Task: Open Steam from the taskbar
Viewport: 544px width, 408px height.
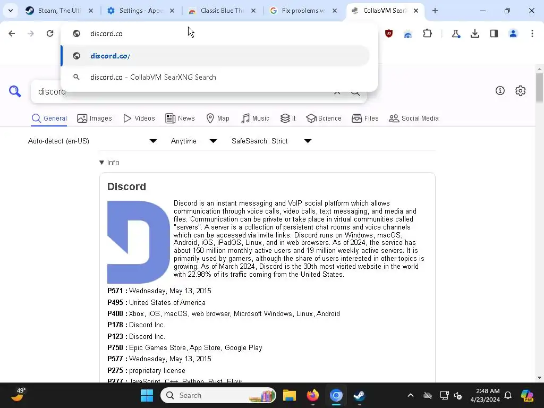Action: tap(359, 395)
